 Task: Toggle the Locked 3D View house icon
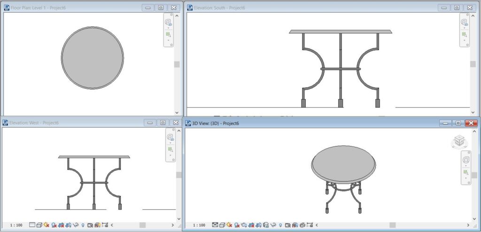[266, 225]
